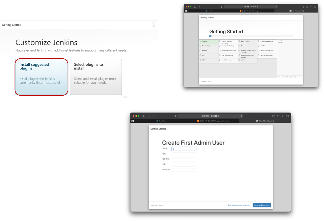Focus the 암호 password input field
Viewport: 324px width, 221px height.
tap(184, 154)
